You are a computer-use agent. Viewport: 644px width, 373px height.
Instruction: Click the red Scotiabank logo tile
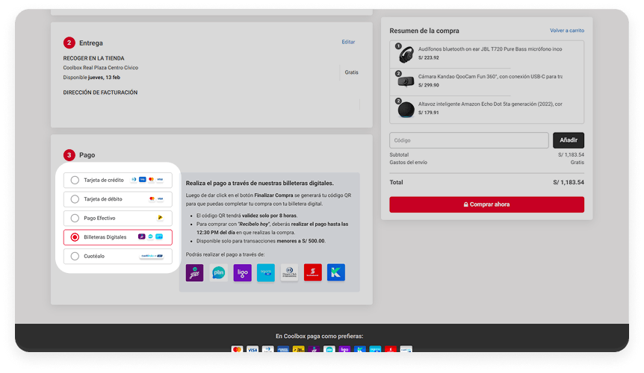coord(313,272)
